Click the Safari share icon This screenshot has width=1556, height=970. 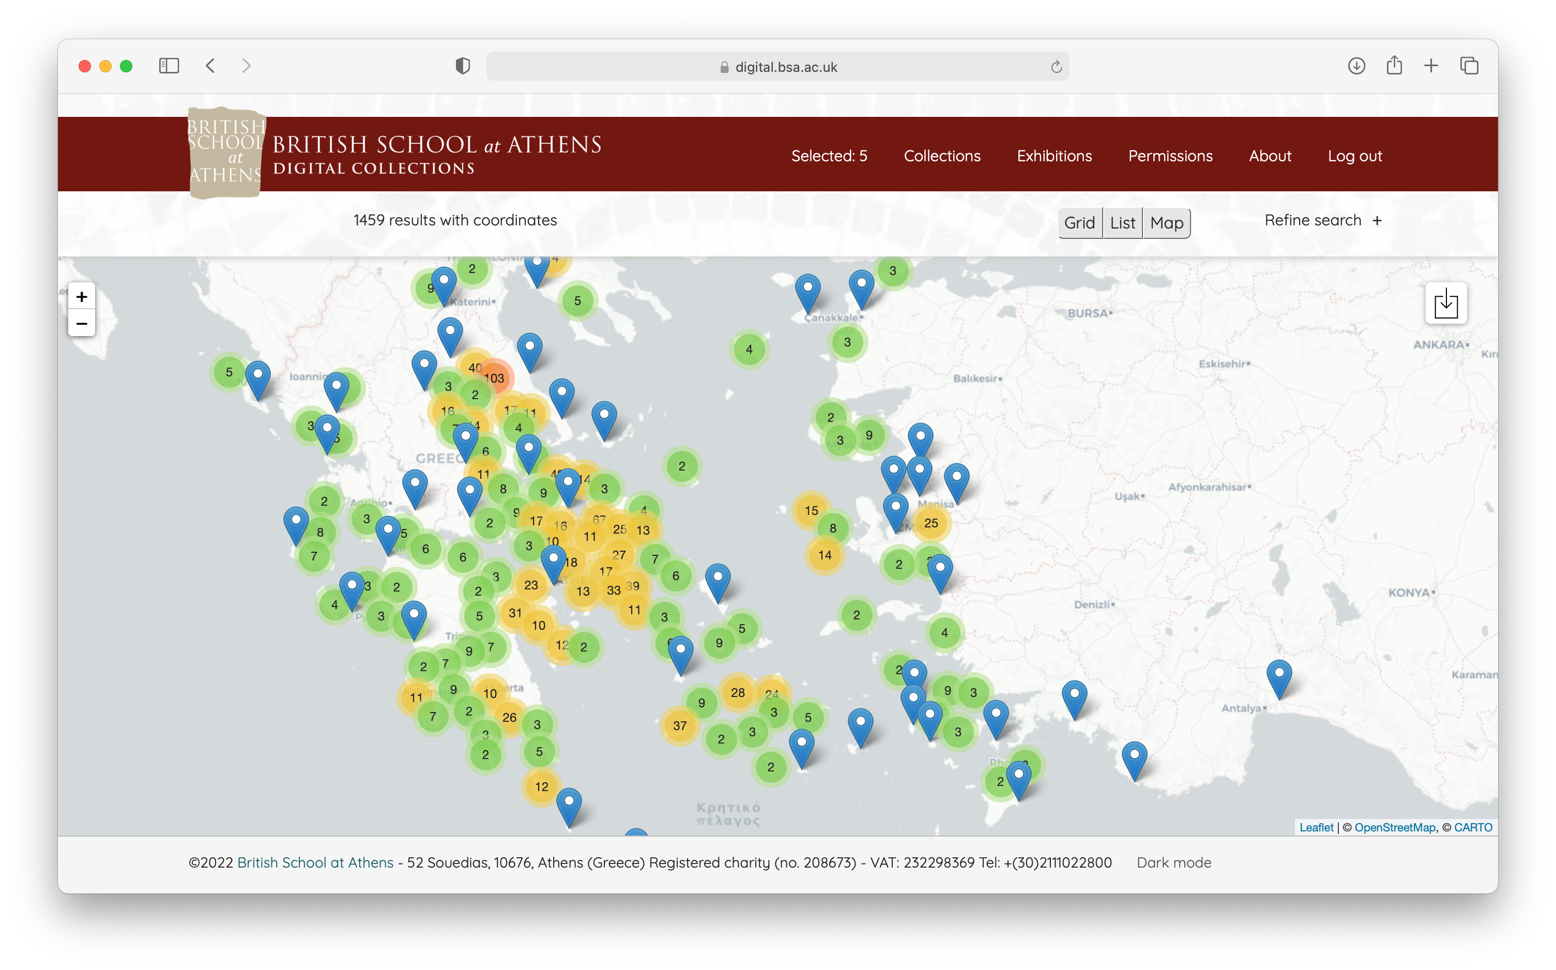pos(1394,66)
